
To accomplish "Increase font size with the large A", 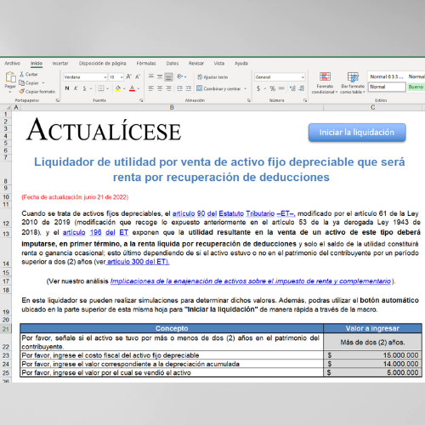I will 128,76.
